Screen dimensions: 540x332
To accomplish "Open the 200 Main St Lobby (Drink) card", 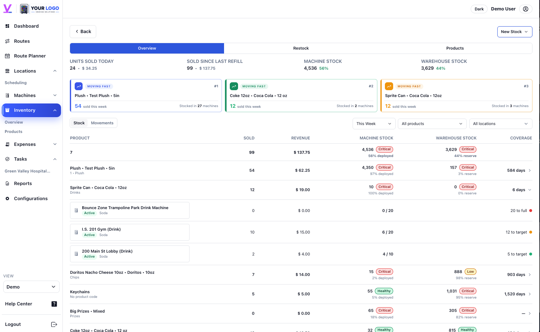I will point(130,254).
